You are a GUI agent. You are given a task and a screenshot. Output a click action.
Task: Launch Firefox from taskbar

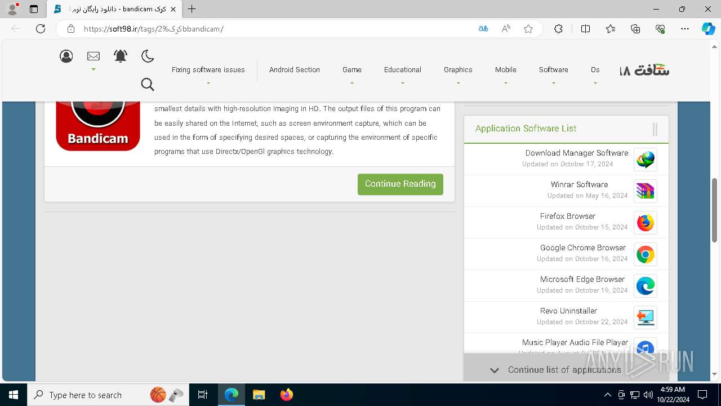point(287,395)
